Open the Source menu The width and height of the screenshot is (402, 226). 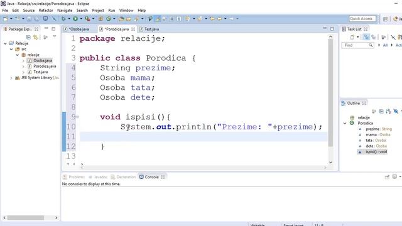(29, 10)
